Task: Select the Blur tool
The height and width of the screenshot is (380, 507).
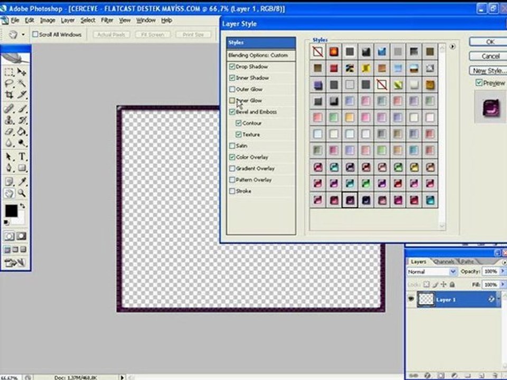Action: coord(9,143)
